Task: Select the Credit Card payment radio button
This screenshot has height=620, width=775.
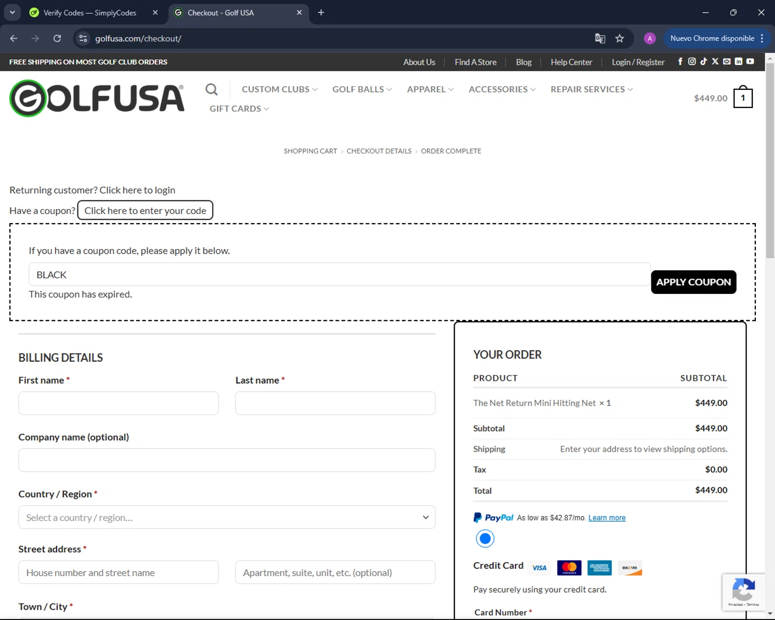Action: pyautogui.click(x=485, y=539)
